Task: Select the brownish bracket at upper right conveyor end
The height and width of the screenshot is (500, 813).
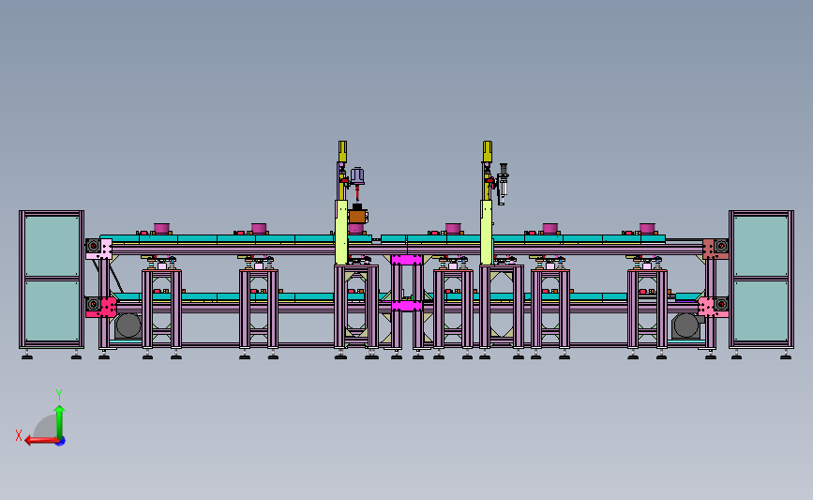Action: click(x=709, y=249)
